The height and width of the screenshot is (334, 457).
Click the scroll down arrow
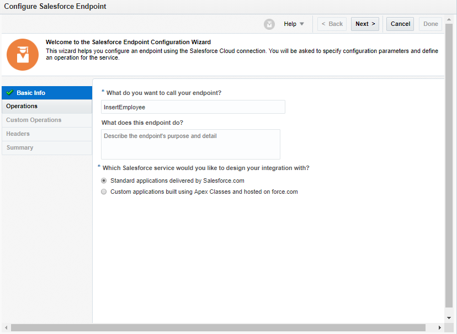tap(449, 318)
